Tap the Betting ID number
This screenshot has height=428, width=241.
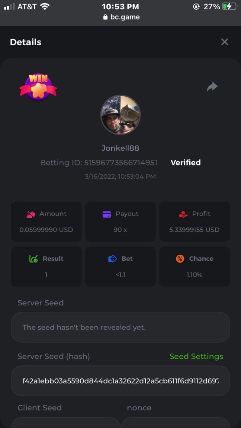(121, 163)
